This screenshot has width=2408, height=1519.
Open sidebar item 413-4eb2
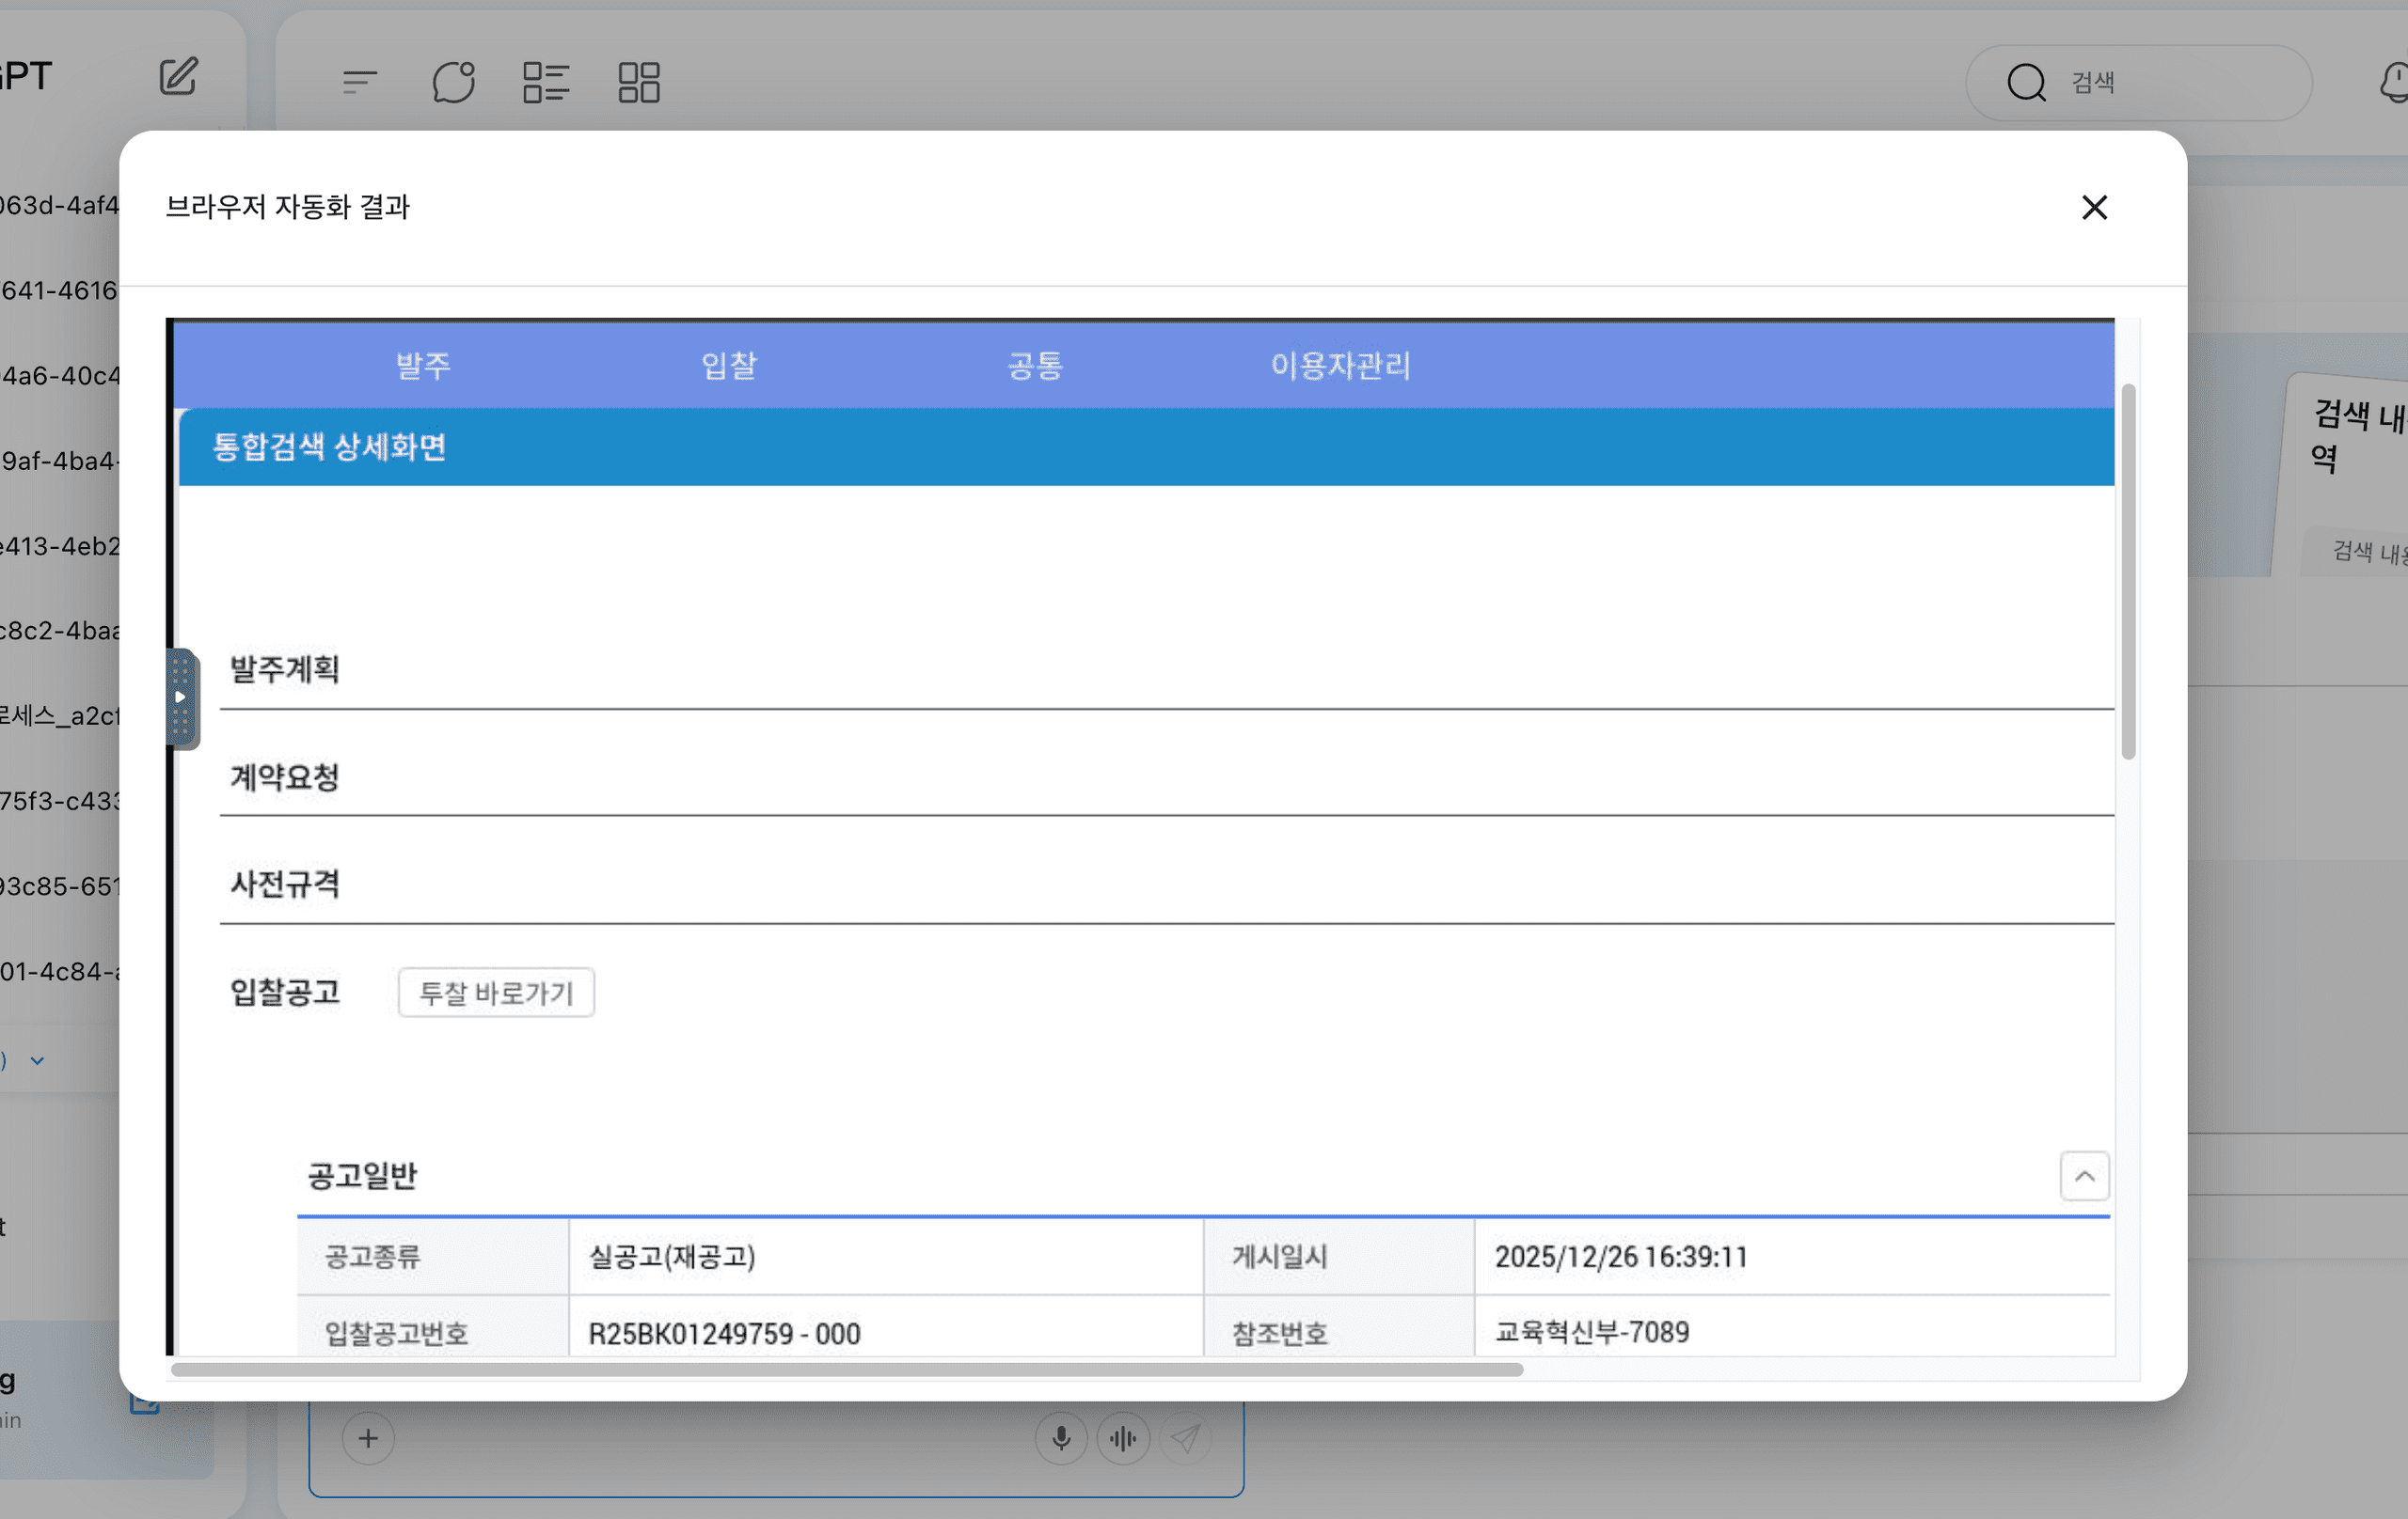(x=59, y=545)
